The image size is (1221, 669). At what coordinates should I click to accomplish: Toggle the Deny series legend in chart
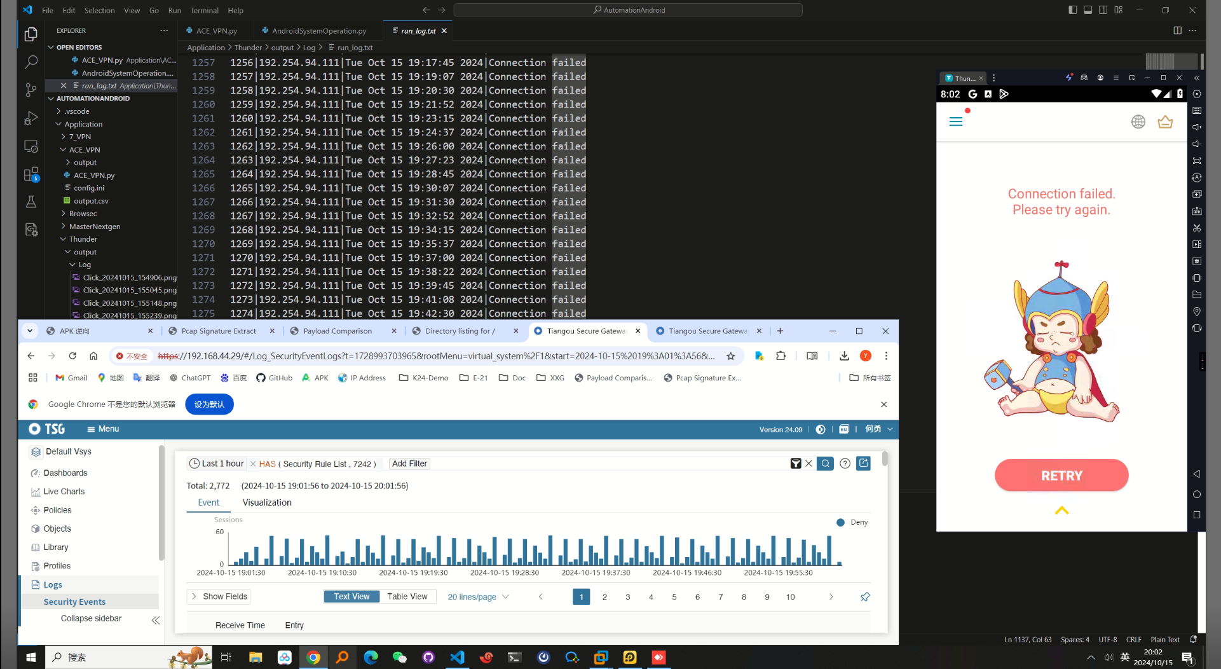coord(852,522)
